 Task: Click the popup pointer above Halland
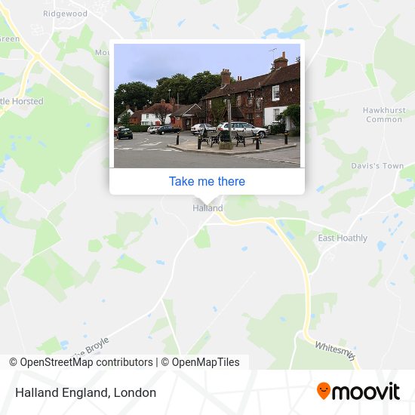click(x=207, y=198)
